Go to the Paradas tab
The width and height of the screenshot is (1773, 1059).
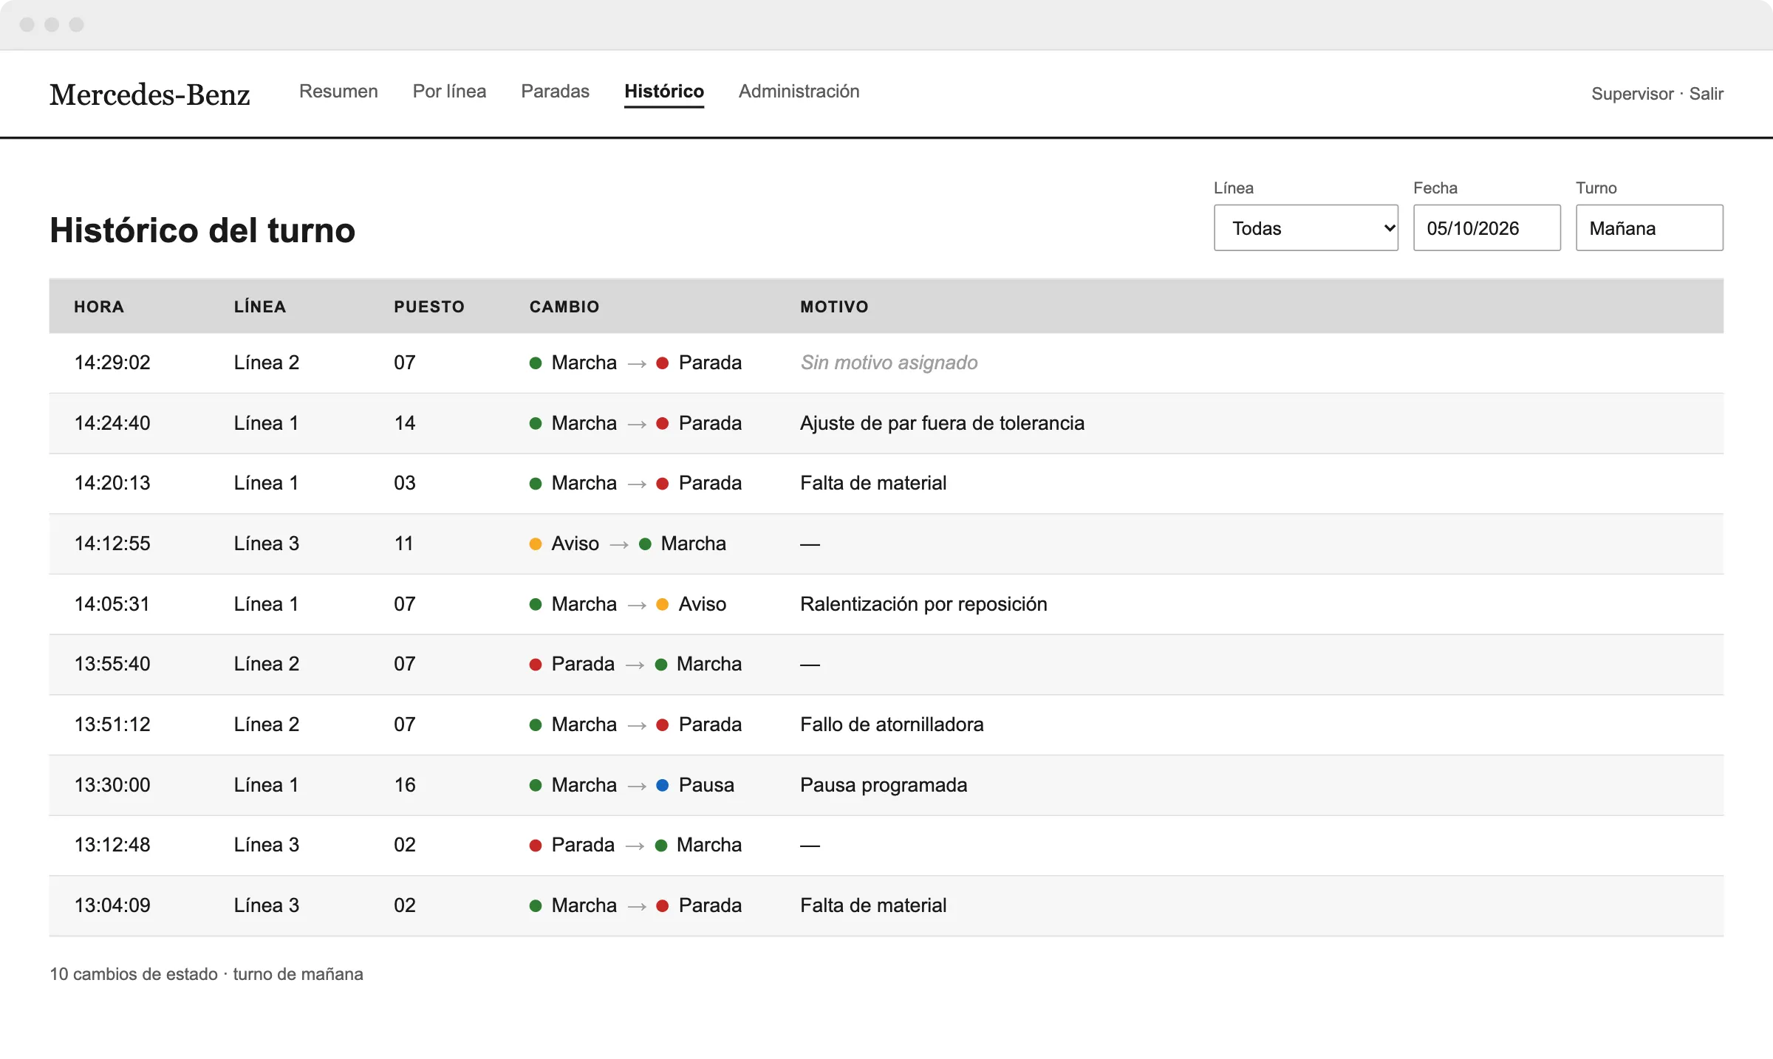point(555,92)
